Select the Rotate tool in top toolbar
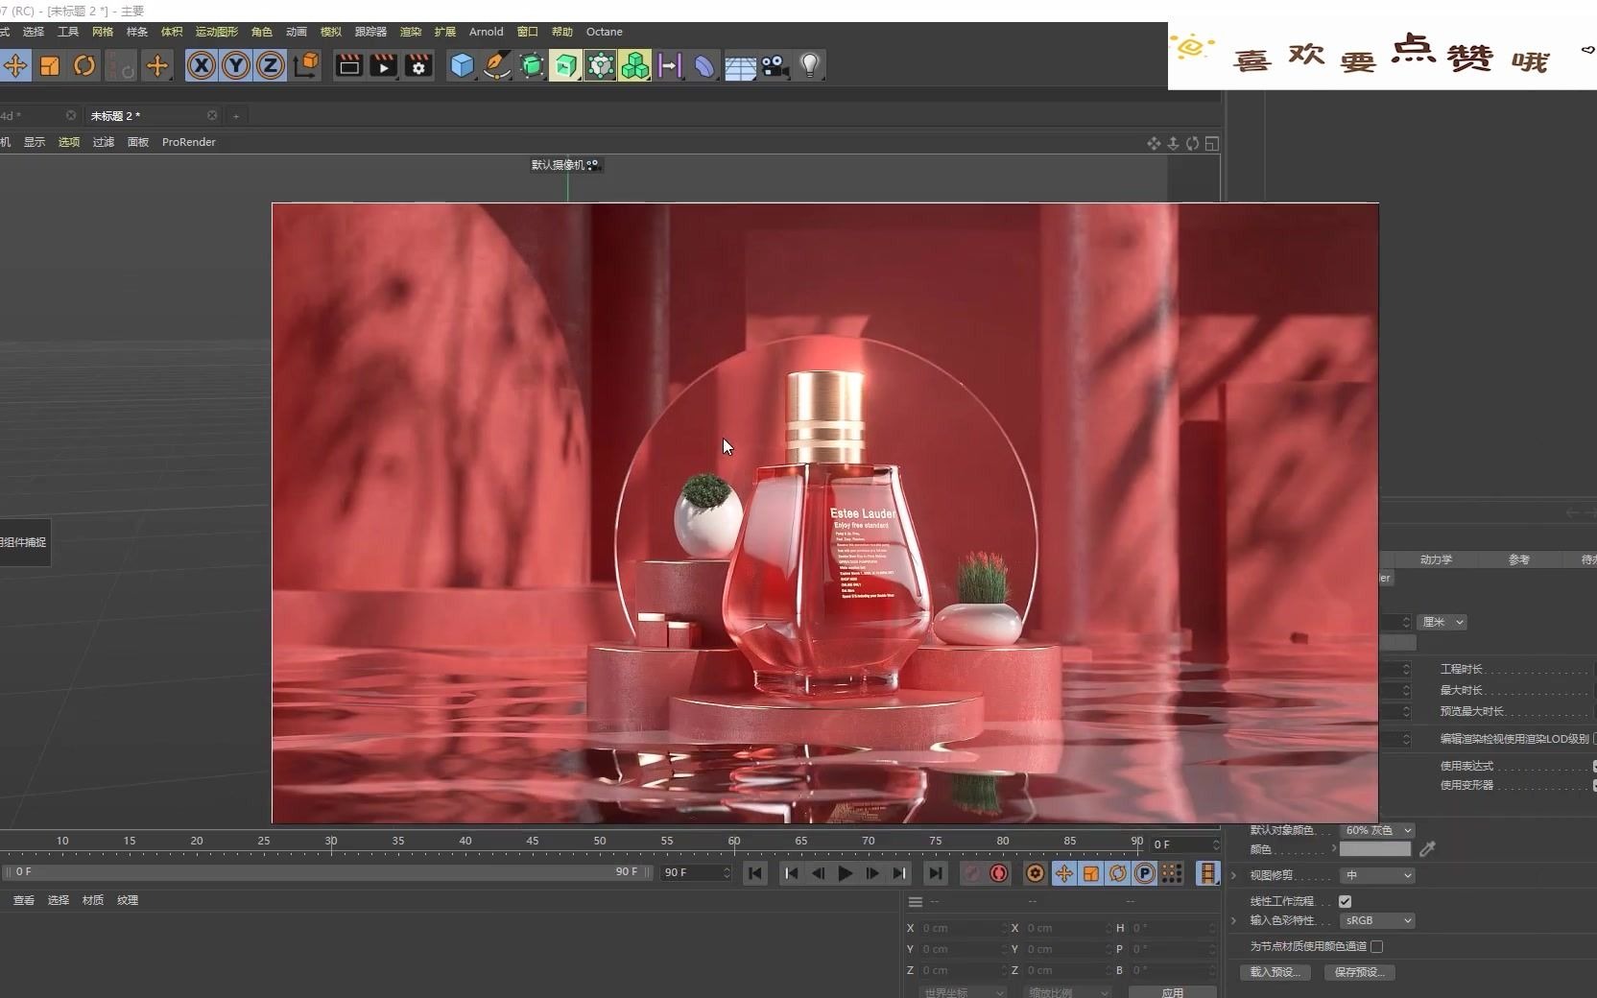Viewport: 1597px width, 998px height. click(84, 66)
